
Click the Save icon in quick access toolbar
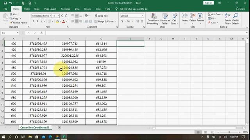coord(5,3)
